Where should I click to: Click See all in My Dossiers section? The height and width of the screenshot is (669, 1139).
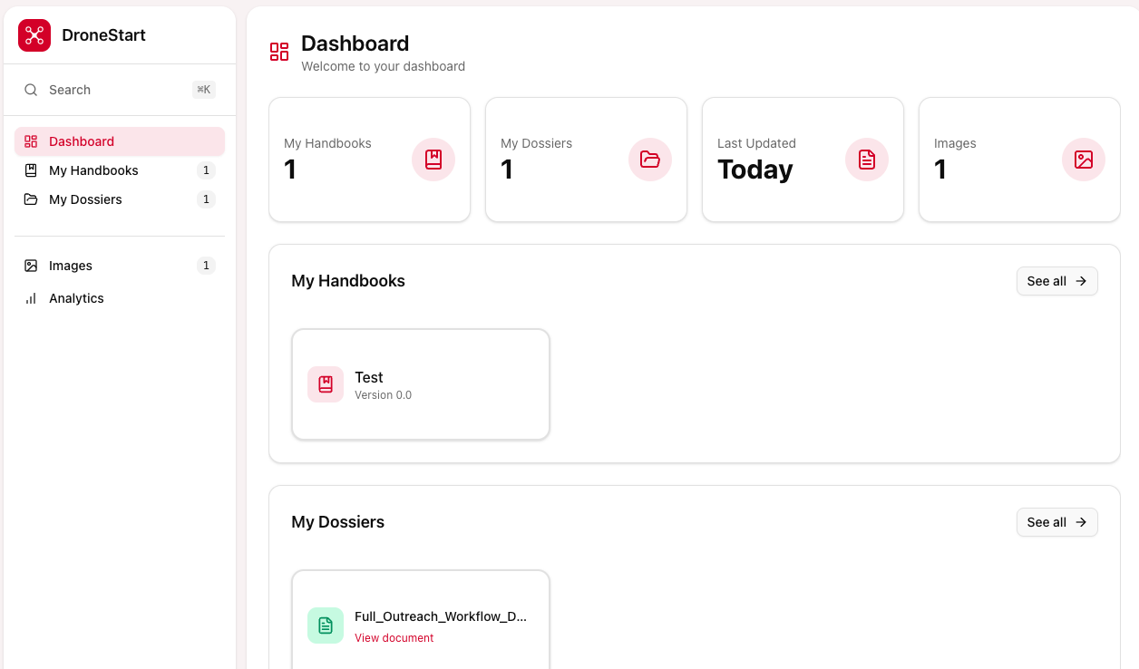pos(1056,522)
